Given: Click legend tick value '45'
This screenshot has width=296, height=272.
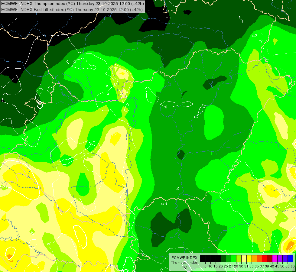Looking at the screenshot, I should 277,266.
